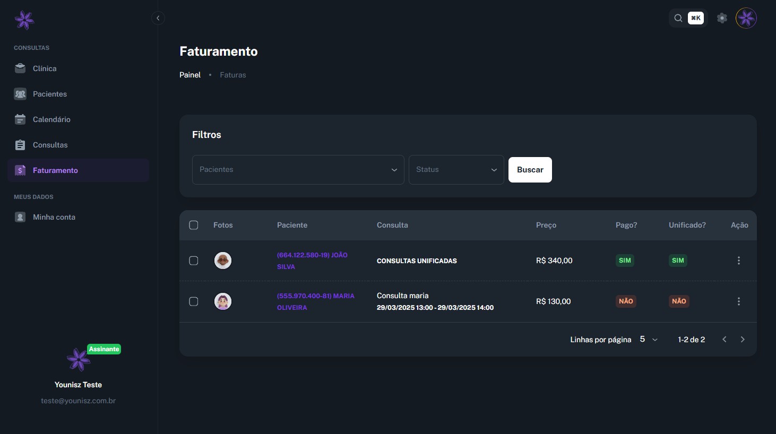Screen dimensions: 776x434
Task: Open settings via the gear icon
Action: pos(722,18)
